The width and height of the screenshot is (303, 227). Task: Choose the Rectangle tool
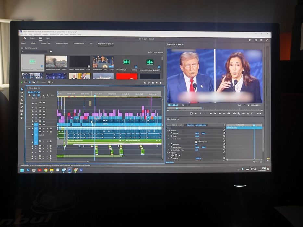22,111
